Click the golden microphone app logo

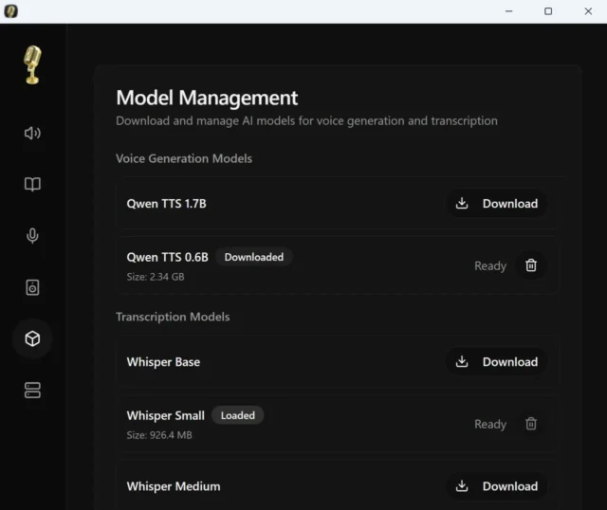click(x=32, y=65)
